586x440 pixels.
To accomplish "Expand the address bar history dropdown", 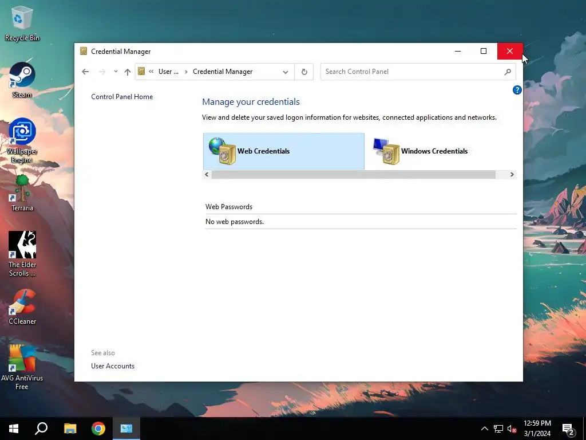I will [x=286, y=72].
